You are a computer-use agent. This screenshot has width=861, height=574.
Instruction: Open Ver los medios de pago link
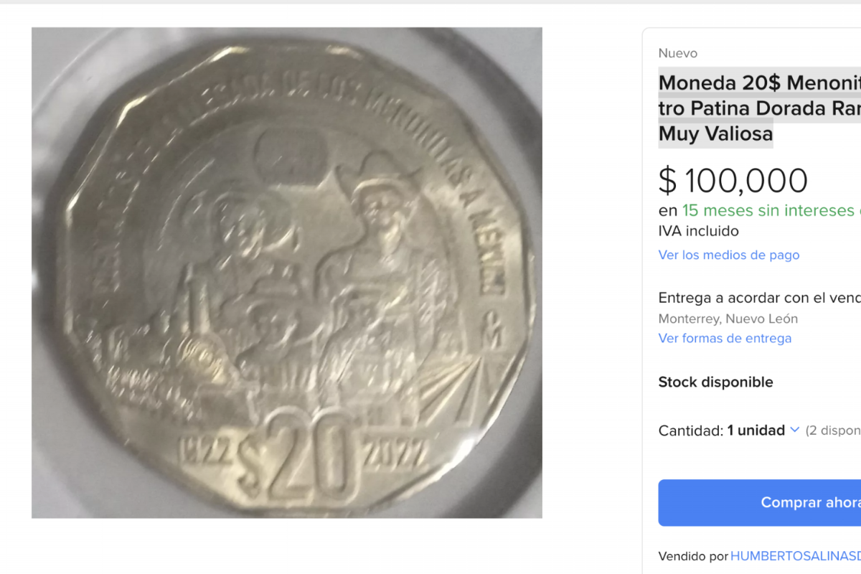(728, 255)
